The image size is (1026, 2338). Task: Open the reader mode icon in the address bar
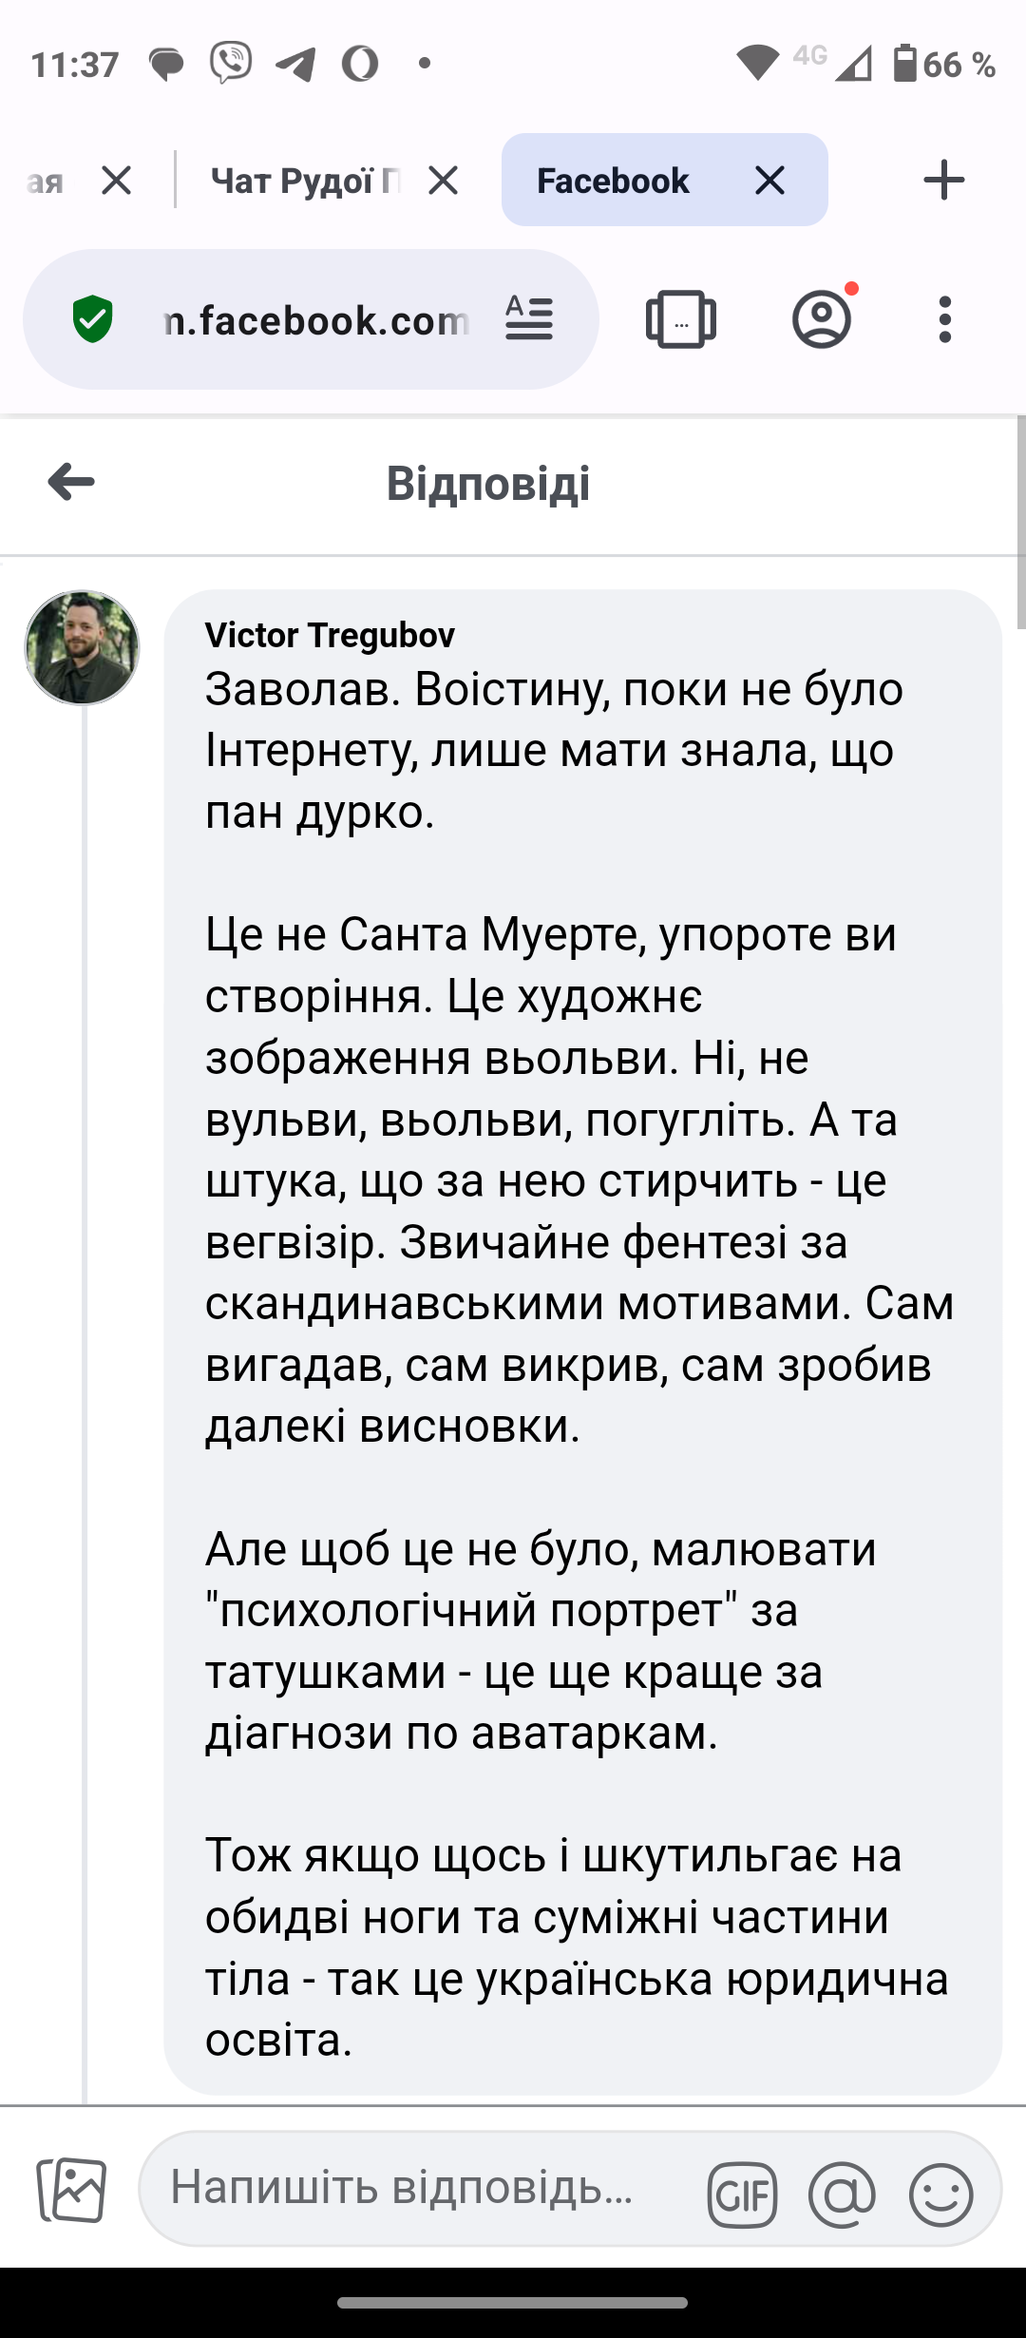click(529, 319)
